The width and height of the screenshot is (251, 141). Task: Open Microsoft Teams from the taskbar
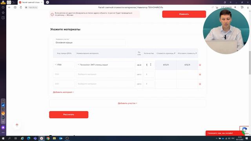pos(35,138)
